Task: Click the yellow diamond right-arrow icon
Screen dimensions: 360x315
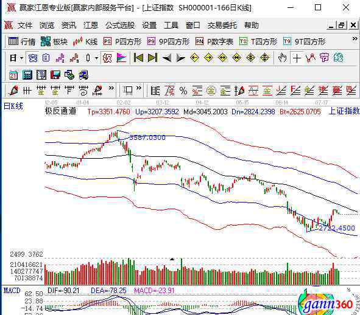Action: 208,58
